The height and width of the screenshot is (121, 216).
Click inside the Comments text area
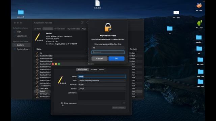click(x=102, y=96)
